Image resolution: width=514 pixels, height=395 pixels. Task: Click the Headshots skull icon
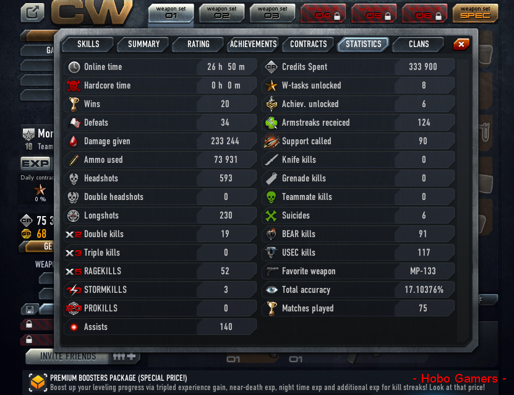click(74, 178)
